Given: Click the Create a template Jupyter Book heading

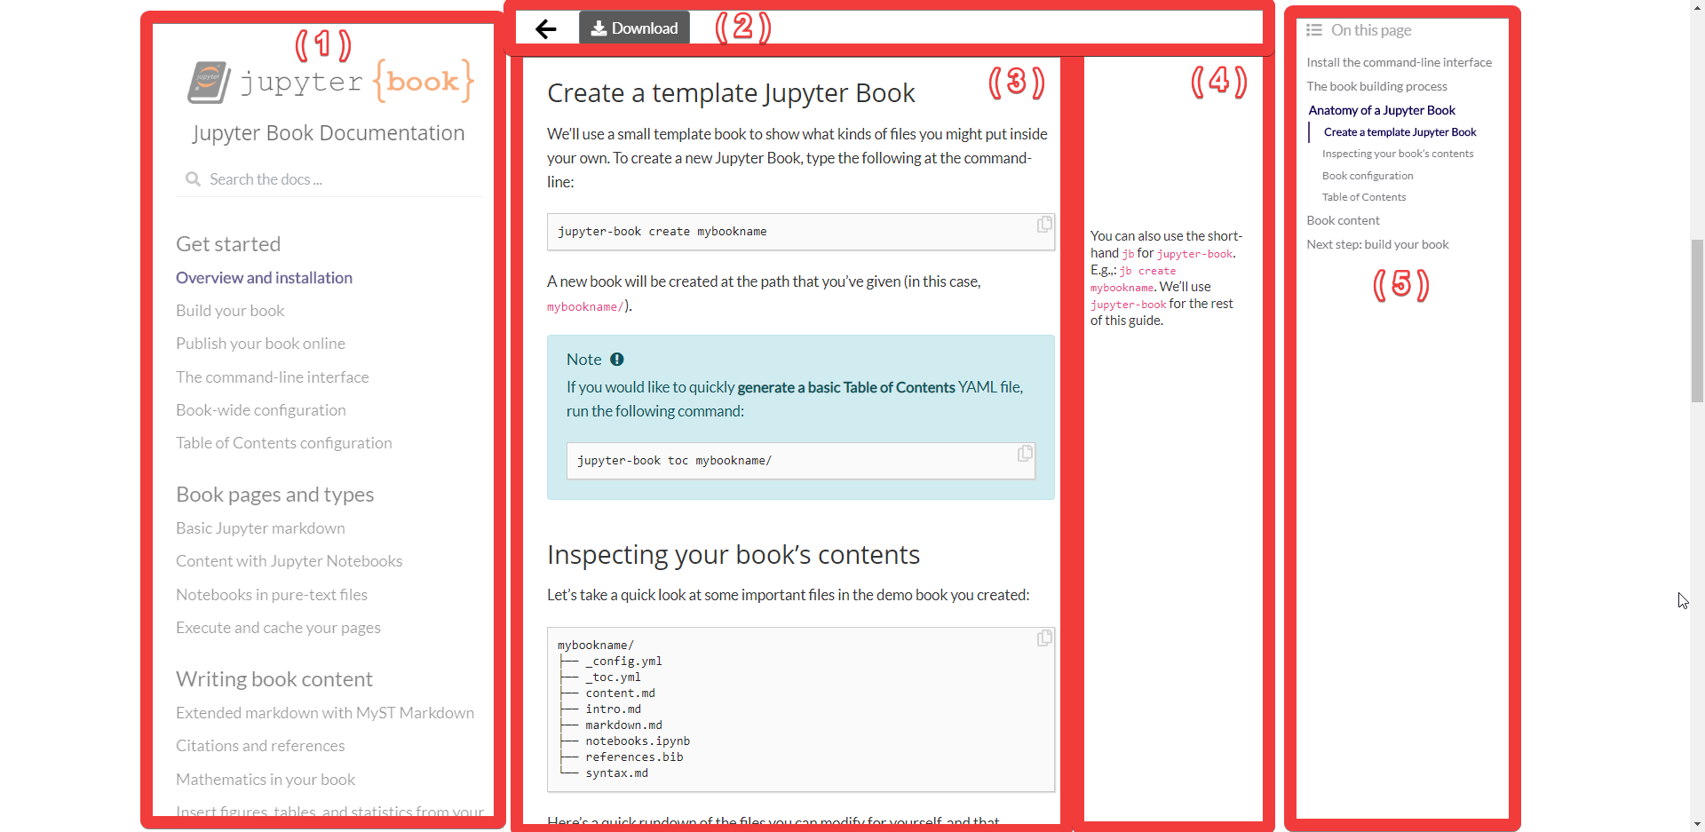Looking at the screenshot, I should (x=731, y=93).
